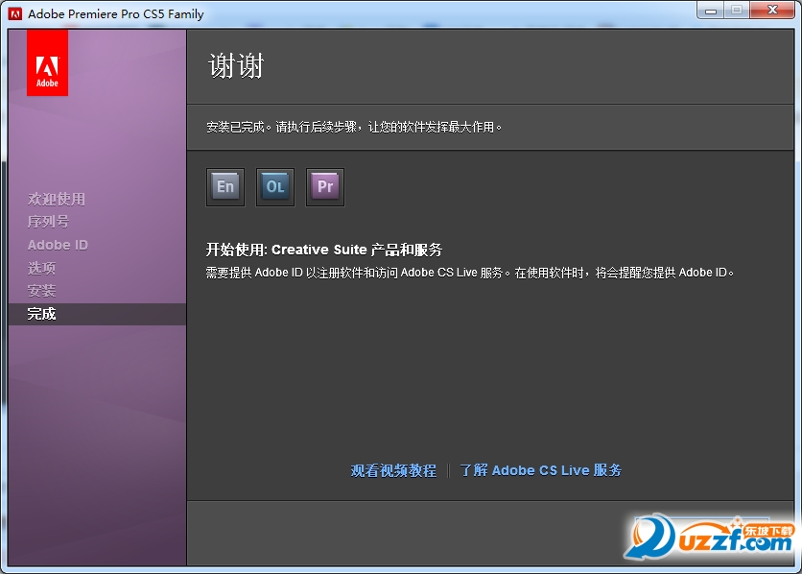Click the 谢谢 heading
Screen dimensions: 802x574
pos(236,66)
